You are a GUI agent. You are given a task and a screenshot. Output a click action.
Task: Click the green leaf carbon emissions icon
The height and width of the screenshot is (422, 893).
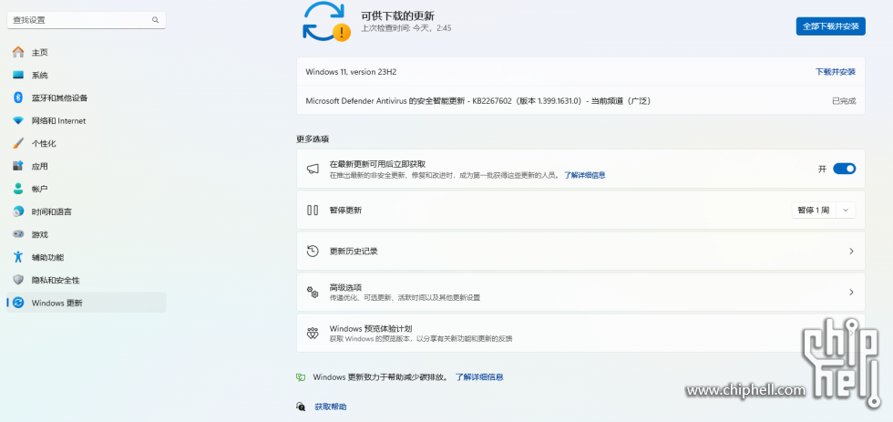[301, 377]
